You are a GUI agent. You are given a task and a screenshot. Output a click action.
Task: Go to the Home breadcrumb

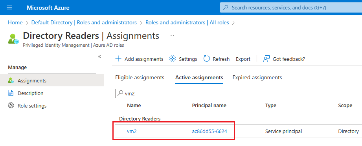(x=15, y=23)
